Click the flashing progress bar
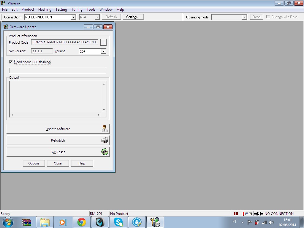304x228 pixels. [x=58, y=71]
